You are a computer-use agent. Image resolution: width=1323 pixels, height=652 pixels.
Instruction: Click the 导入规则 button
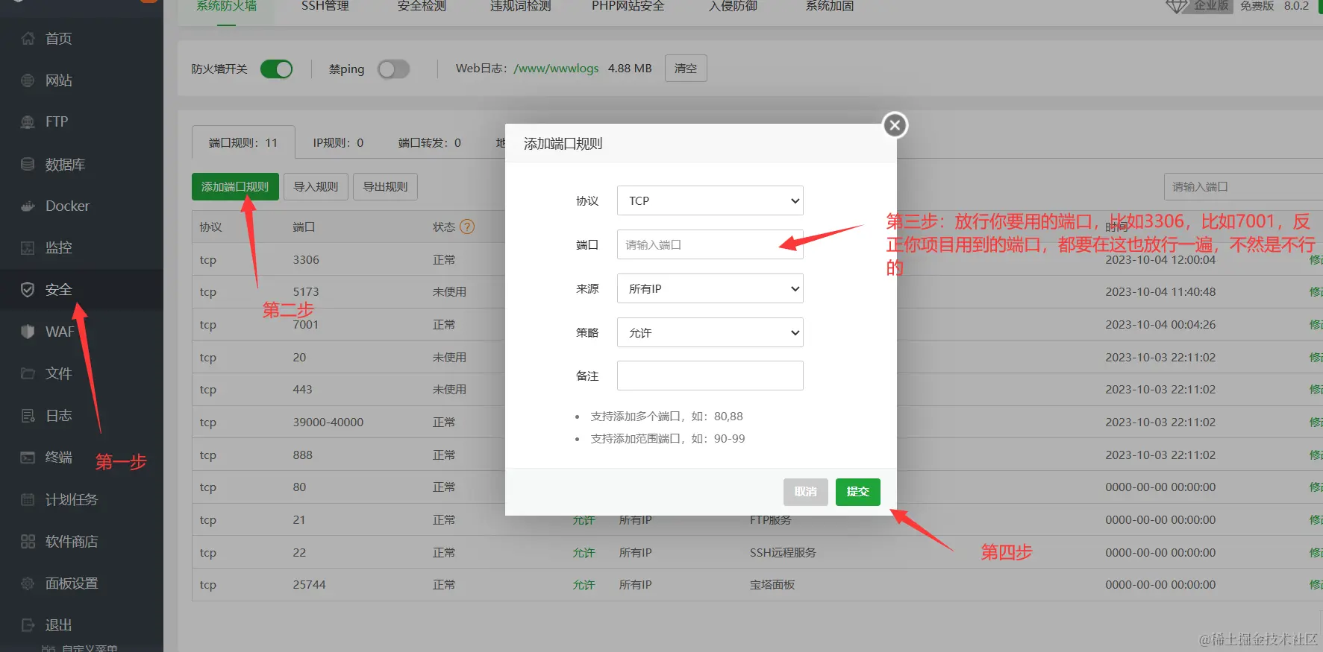tap(316, 186)
